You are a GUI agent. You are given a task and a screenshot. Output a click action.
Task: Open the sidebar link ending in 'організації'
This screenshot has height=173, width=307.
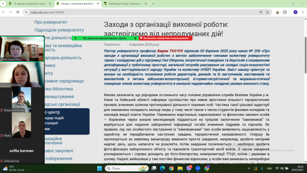tap(62, 104)
